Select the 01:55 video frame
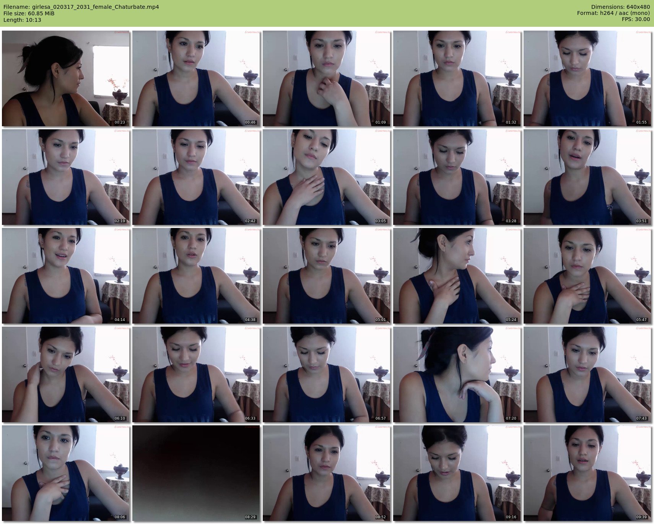The width and height of the screenshot is (654, 524). [x=587, y=78]
